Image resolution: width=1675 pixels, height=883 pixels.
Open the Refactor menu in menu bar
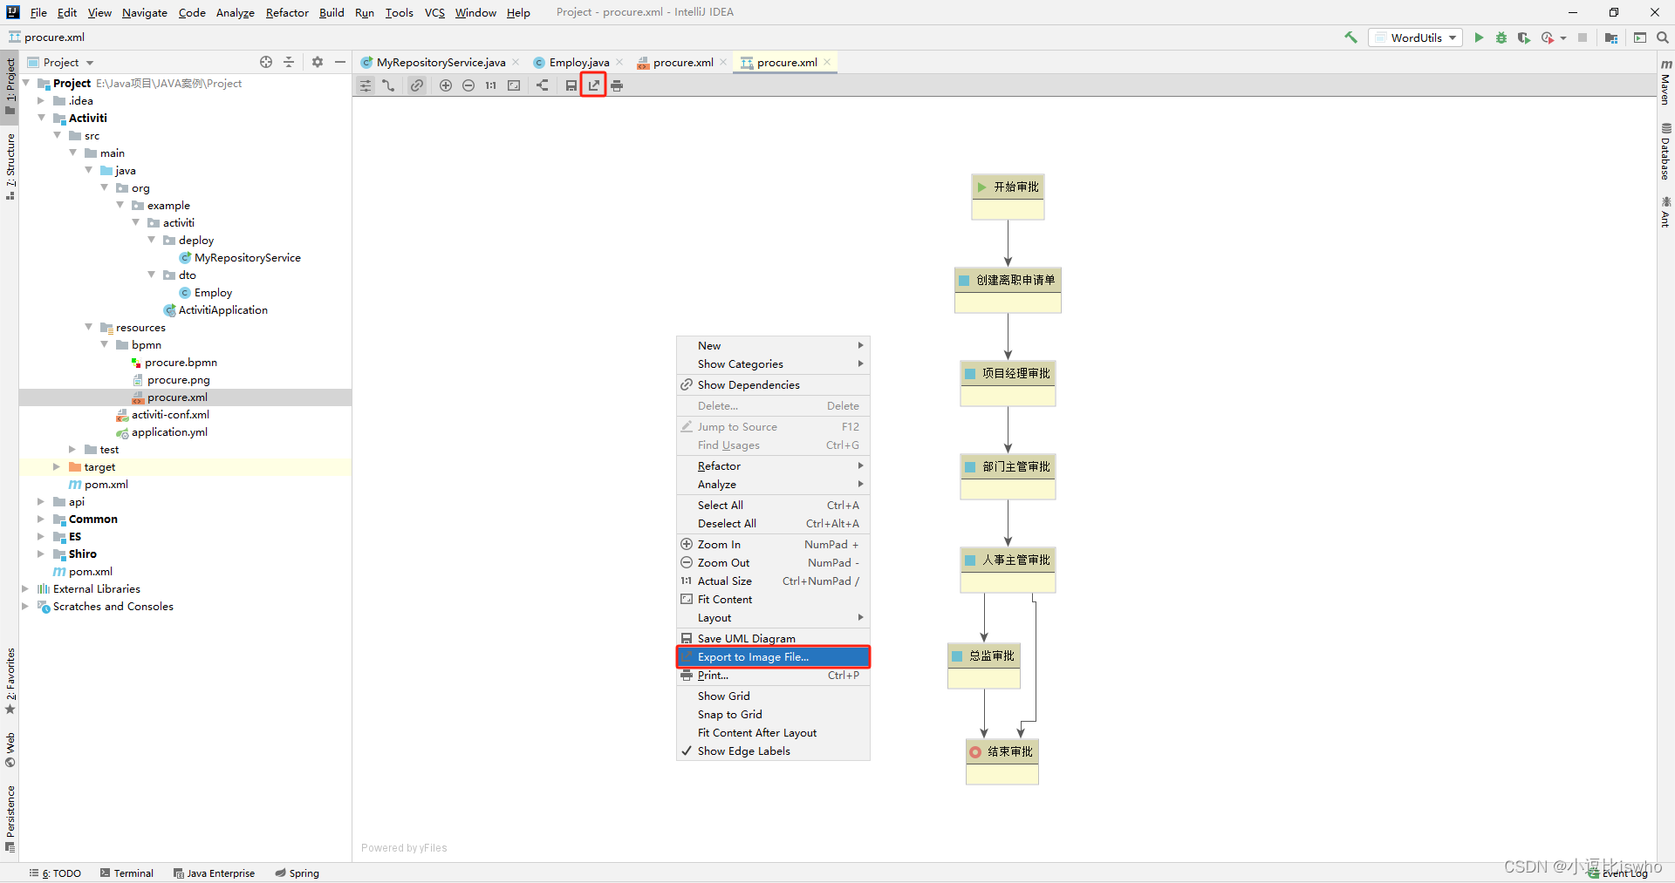(x=287, y=12)
